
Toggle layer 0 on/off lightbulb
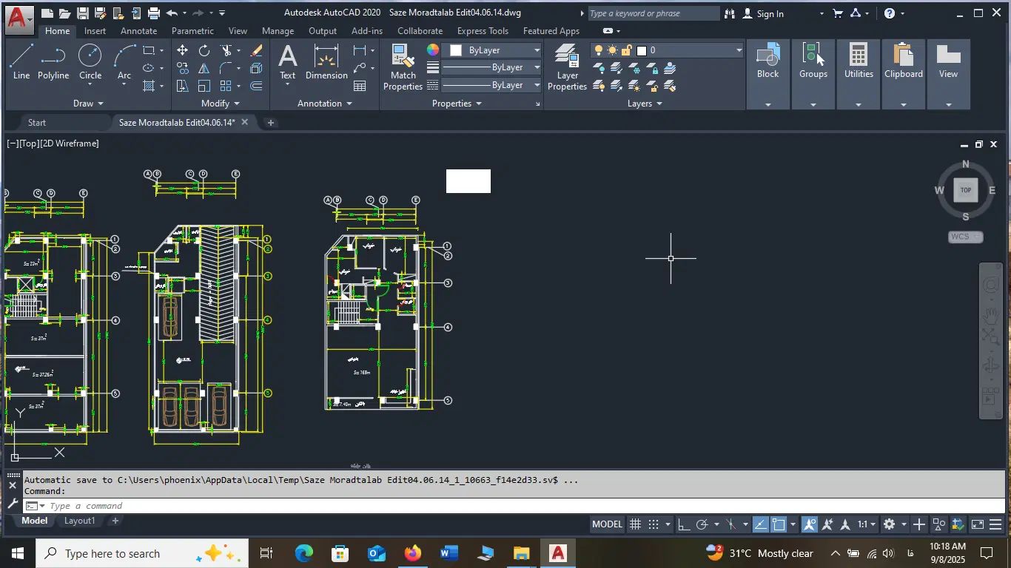[599, 50]
